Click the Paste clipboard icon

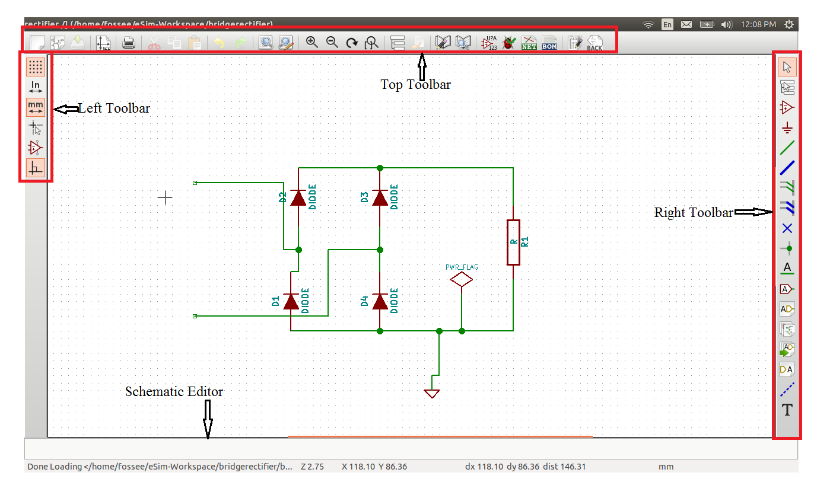click(194, 42)
